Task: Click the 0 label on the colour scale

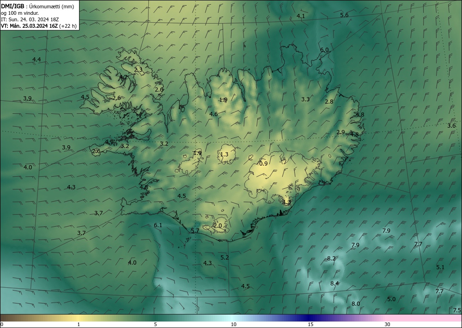Action: (x=2, y=324)
